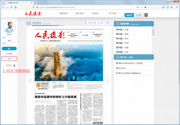Click the headline 摄影作品著作权保护上升新高度 on page
Viewport: 180px width, 125px height.
click(x=55, y=97)
